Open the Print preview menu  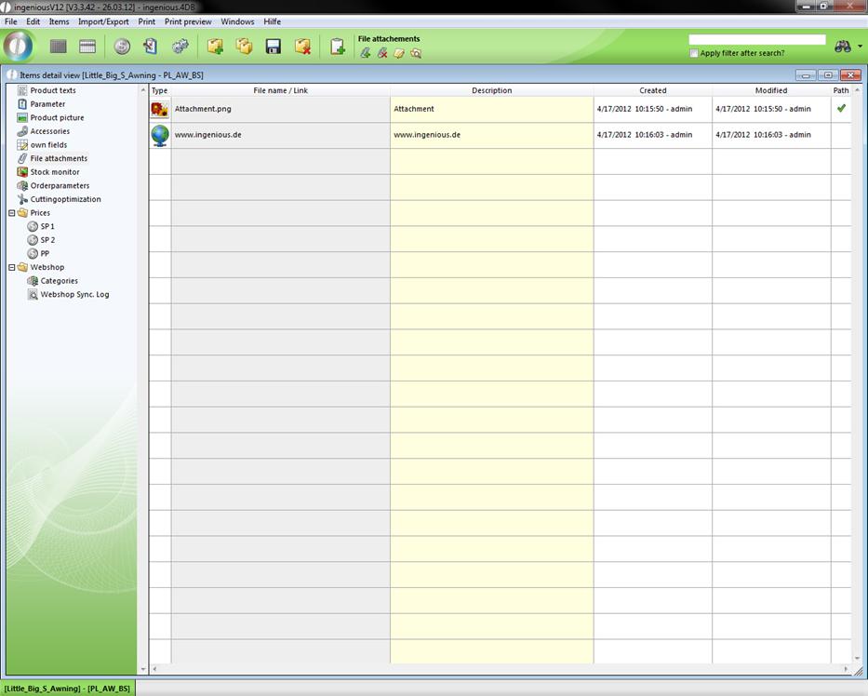pos(188,21)
